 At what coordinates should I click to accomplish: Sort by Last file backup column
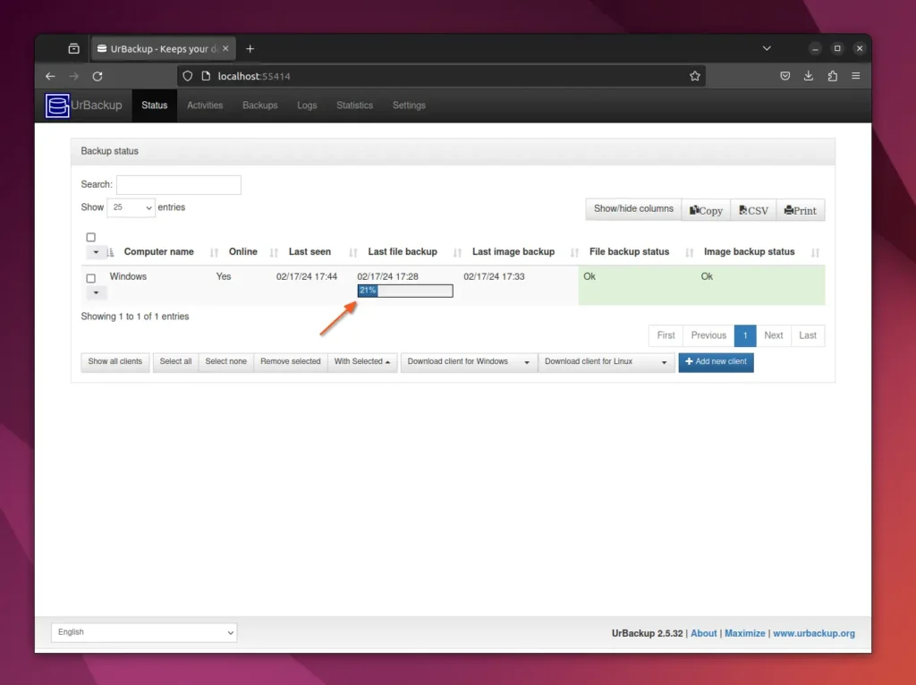coord(403,251)
